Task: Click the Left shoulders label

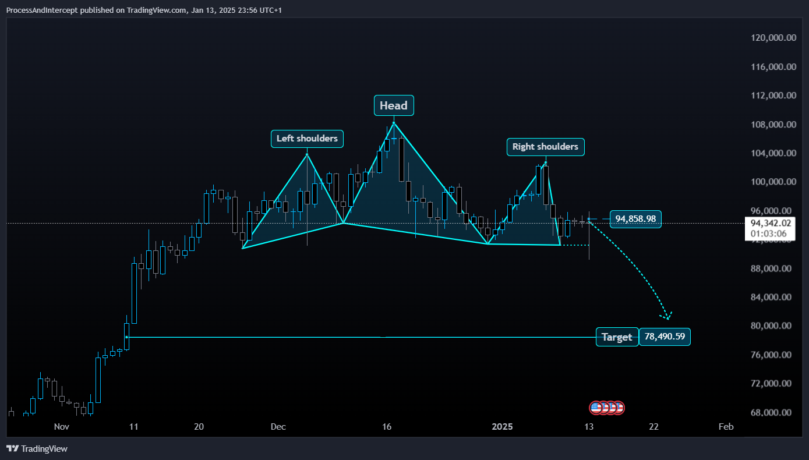Action: click(307, 139)
